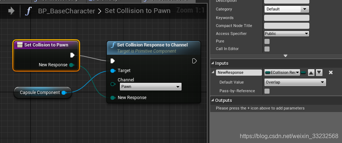342x143 pixels.
Task: Open the Channel dropdown set to Pawn
Action: 150,86
